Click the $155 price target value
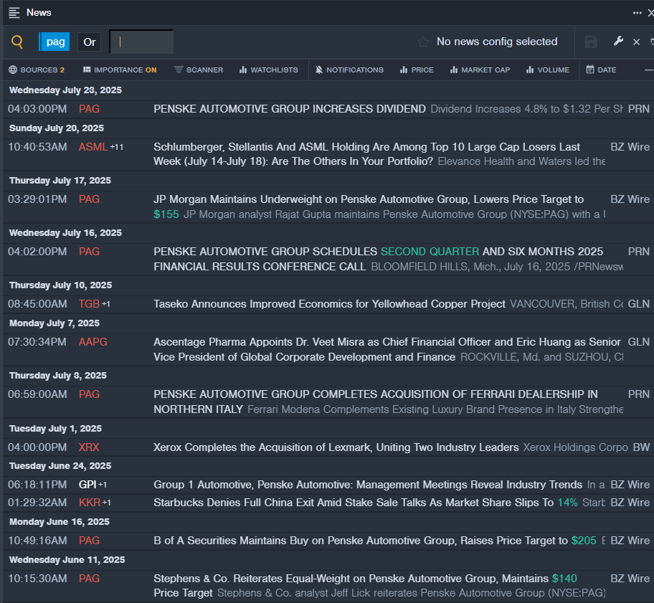The image size is (654, 603). click(166, 214)
